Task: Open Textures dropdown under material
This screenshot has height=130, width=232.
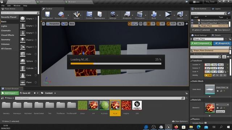Action: click(220, 112)
